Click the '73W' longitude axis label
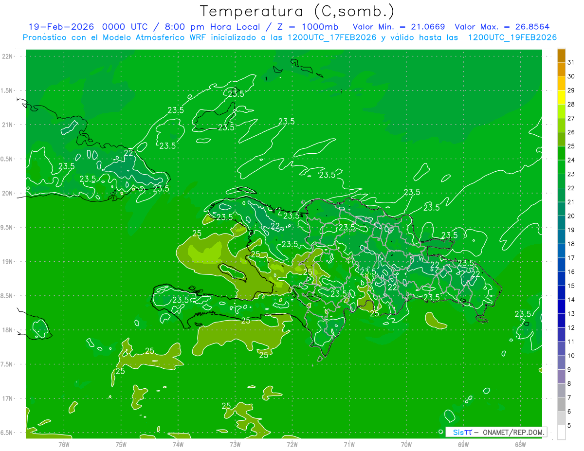Image resolution: width=584 pixels, height=451 pixels. click(235, 444)
